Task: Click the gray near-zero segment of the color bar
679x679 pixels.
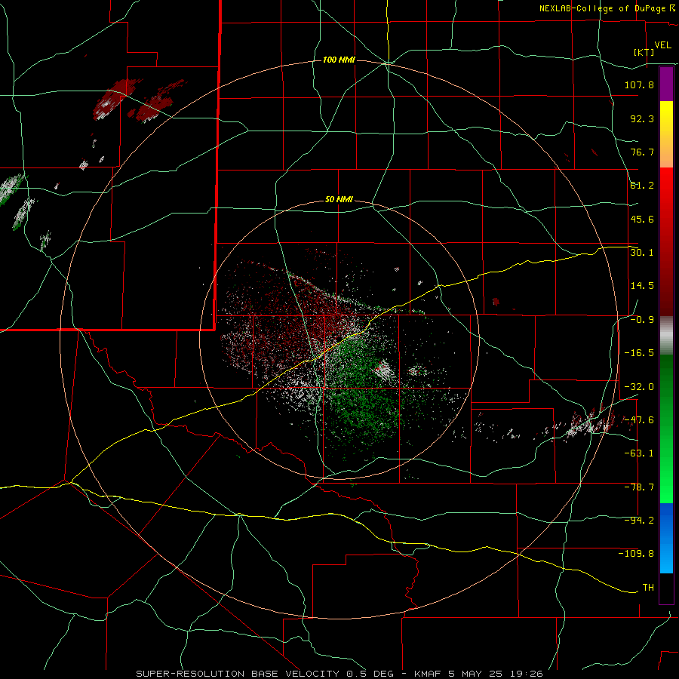Action: click(666, 336)
